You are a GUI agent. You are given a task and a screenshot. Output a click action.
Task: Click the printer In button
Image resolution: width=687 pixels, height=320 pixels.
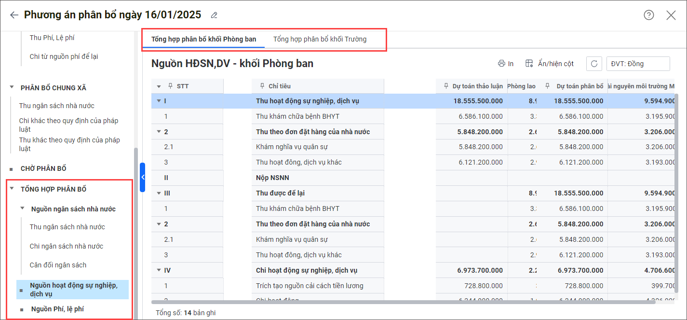(506, 64)
